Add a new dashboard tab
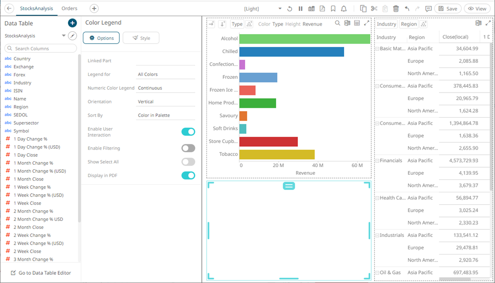Viewport: 495px width, 283px height. tap(94, 9)
